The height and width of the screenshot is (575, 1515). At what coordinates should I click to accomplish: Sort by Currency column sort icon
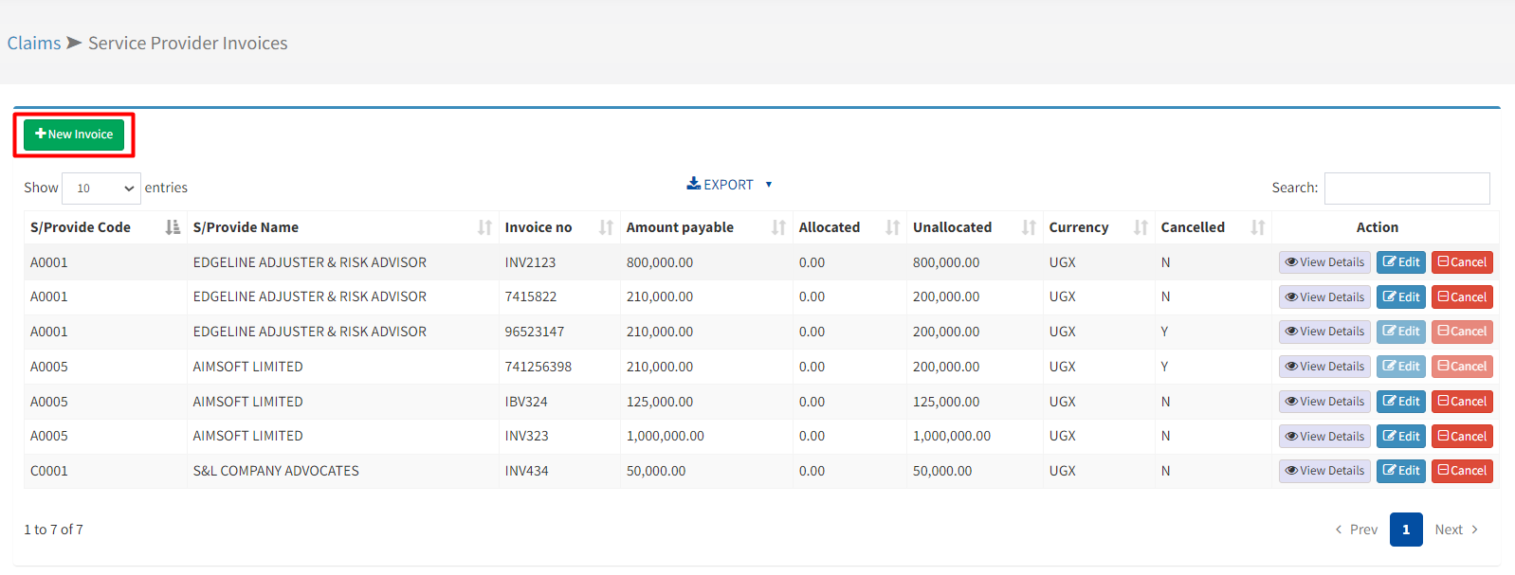(1141, 227)
